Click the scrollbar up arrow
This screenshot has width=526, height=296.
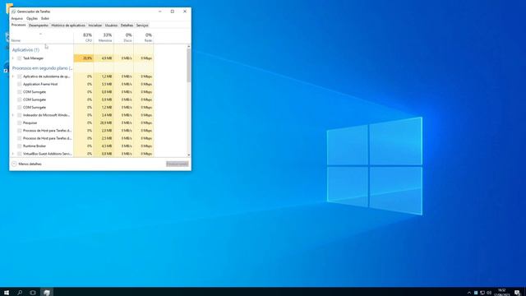point(188,46)
